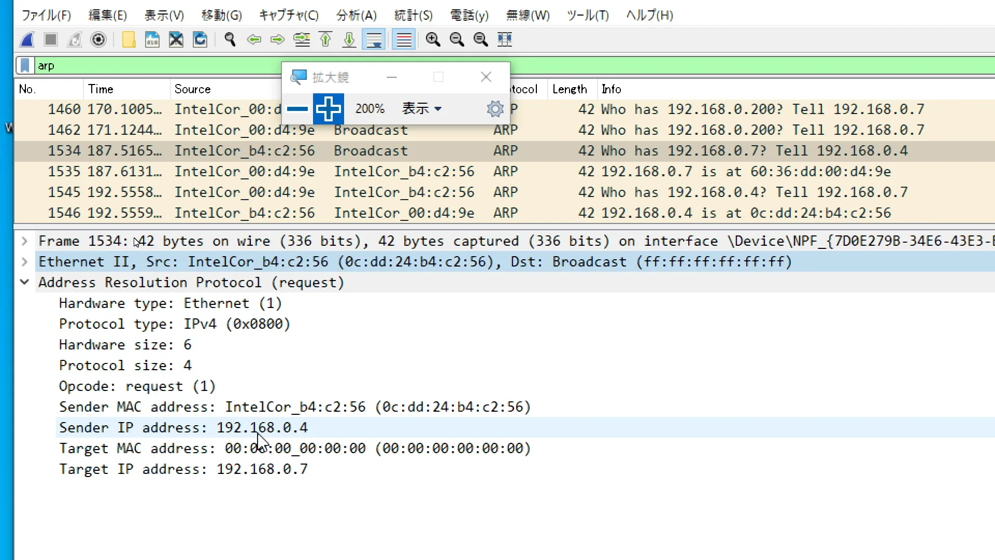Open the ヘルプ(H) menu
The width and height of the screenshot is (995, 560).
click(x=649, y=15)
